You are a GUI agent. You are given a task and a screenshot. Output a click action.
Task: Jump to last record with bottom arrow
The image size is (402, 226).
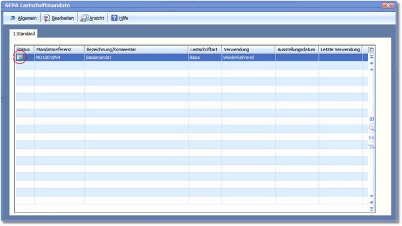372,209
